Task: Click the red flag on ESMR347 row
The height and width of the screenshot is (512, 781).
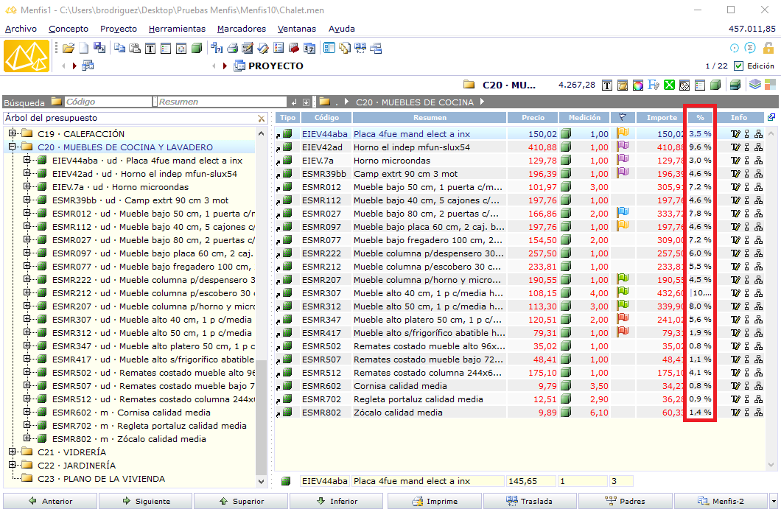Action: click(623, 319)
